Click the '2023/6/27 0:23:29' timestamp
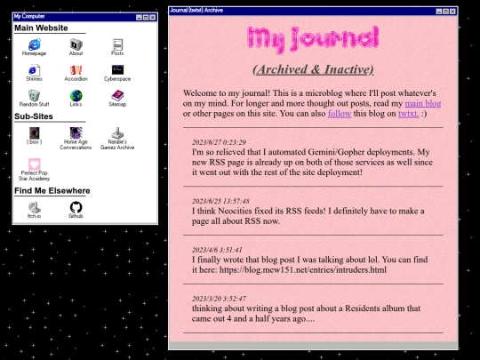The width and height of the screenshot is (480, 360). 219,142
